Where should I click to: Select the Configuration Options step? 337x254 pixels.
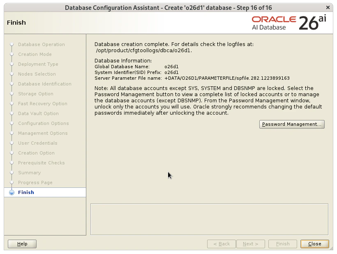coord(44,123)
